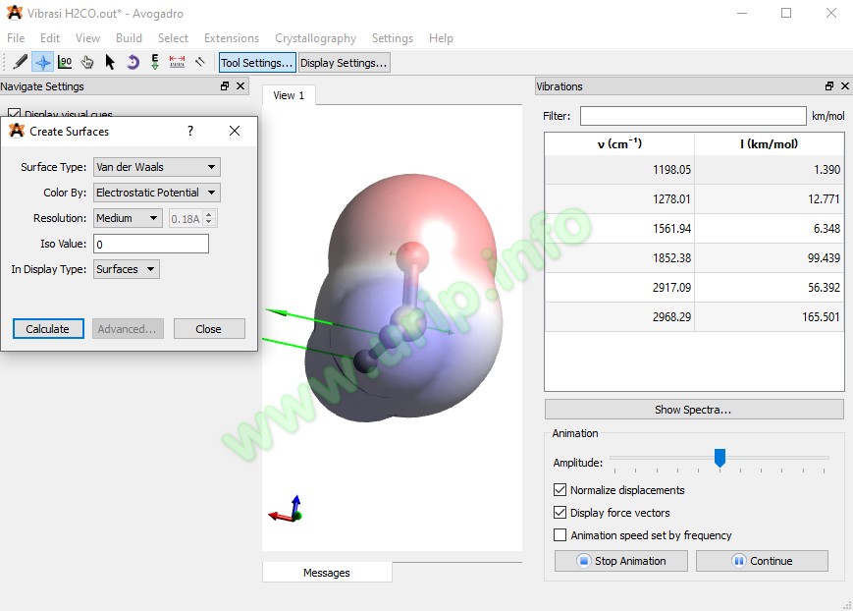Click the Calculate button
Image resolution: width=853 pixels, height=611 pixels.
48,329
